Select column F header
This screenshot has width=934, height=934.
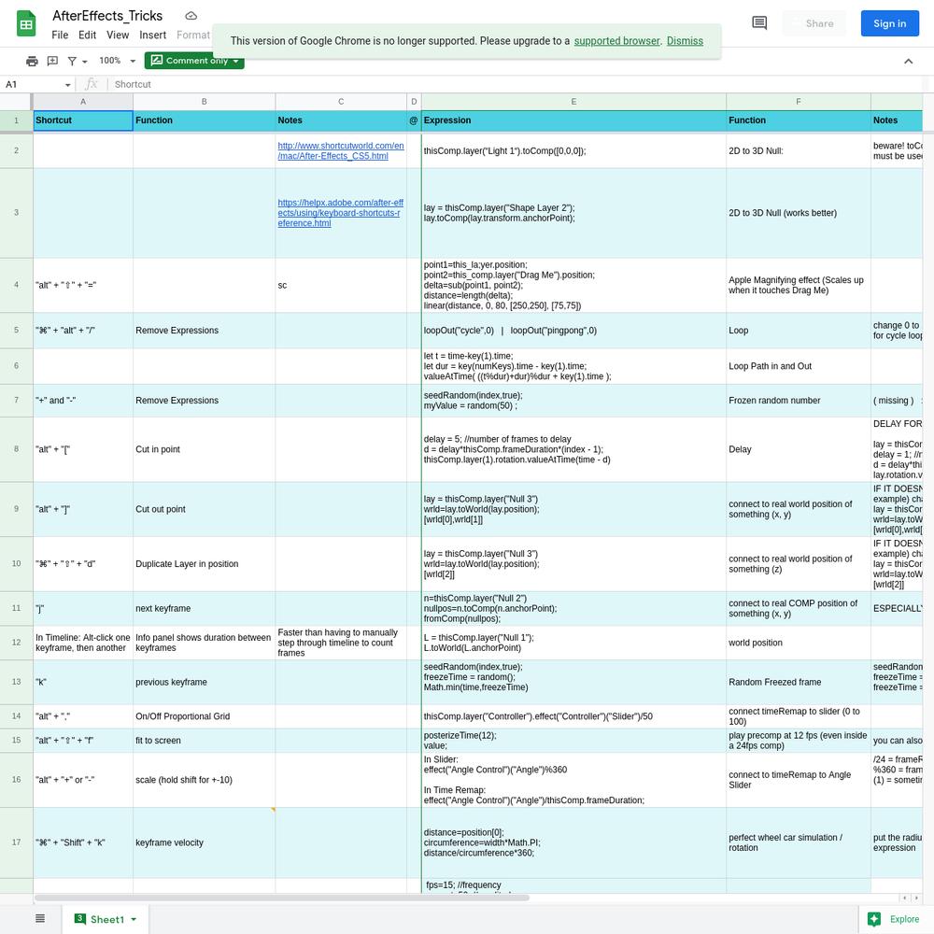click(798, 102)
